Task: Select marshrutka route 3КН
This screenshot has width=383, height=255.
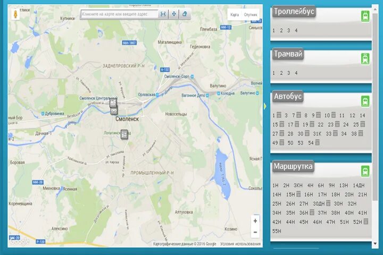Action: pyautogui.click(x=298, y=185)
